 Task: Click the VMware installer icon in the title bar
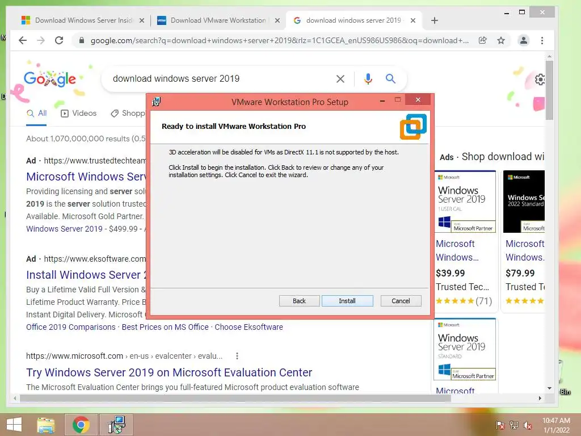(157, 102)
